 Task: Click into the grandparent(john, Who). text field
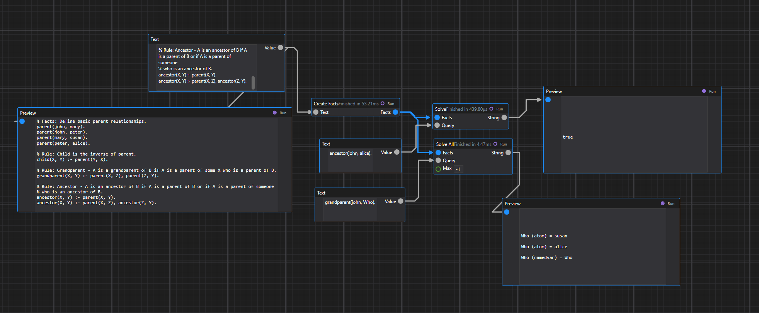pyautogui.click(x=350, y=210)
